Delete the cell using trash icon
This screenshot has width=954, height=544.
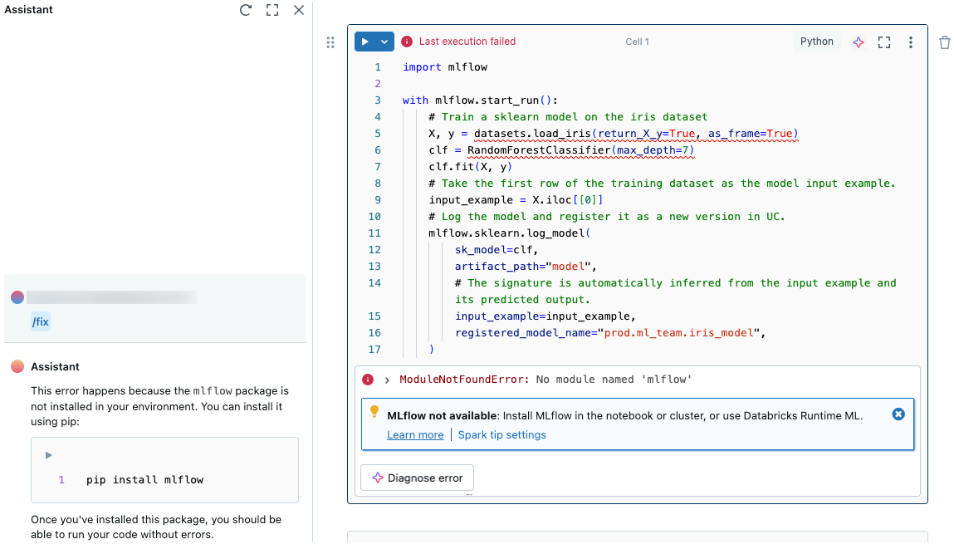pyautogui.click(x=944, y=42)
